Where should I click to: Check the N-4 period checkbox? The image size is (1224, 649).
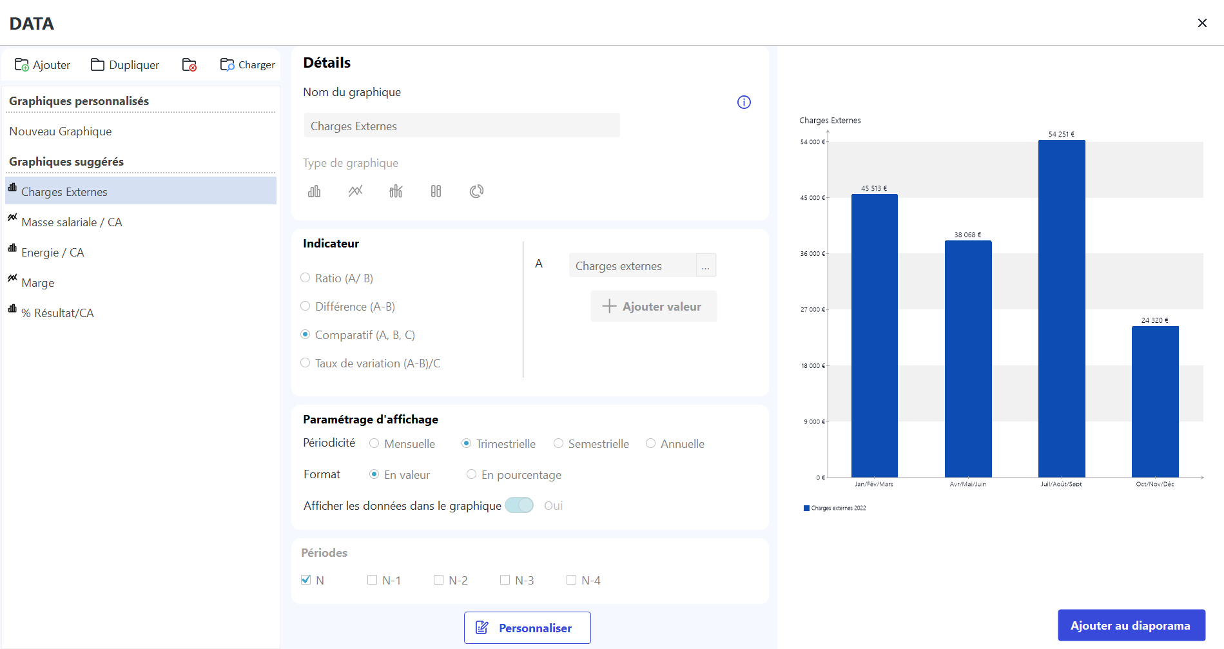tap(571, 579)
